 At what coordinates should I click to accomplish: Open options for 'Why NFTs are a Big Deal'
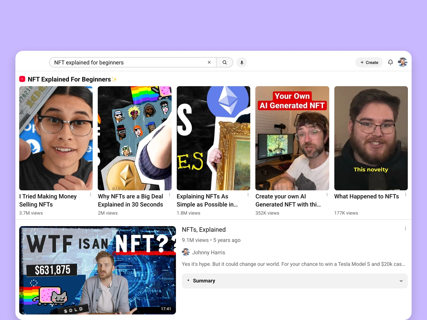pyautogui.click(x=169, y=195)
